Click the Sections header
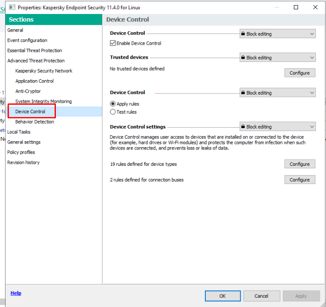Viewport: 326px width, 307px height. [54, 20]
